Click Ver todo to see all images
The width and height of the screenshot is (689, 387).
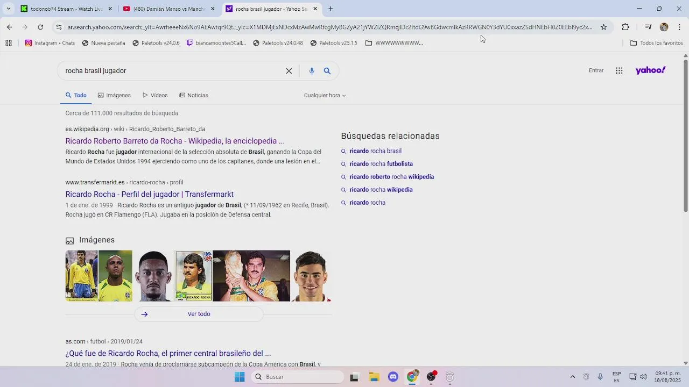click(x=199, y=314)
